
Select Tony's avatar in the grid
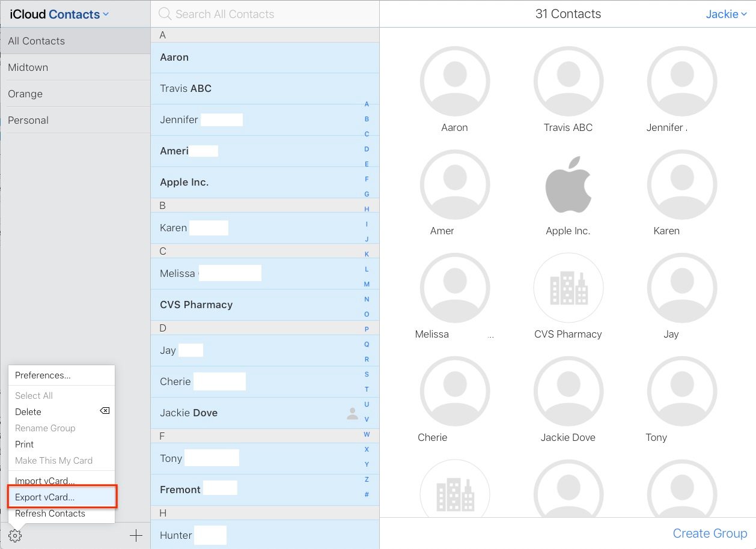coord(682,391)
